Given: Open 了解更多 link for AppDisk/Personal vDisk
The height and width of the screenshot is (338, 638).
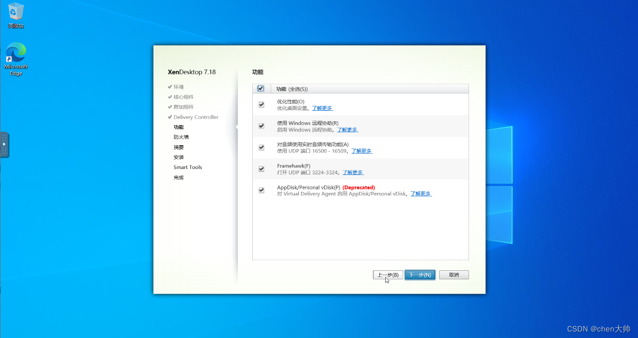Looking at the screenshot, I should (x=421, y=193).
